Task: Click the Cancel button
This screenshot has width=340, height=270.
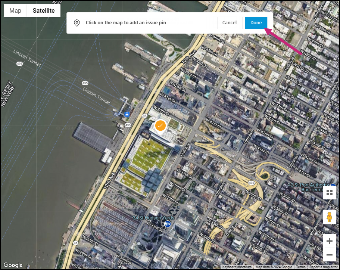Action: [230, 23]
